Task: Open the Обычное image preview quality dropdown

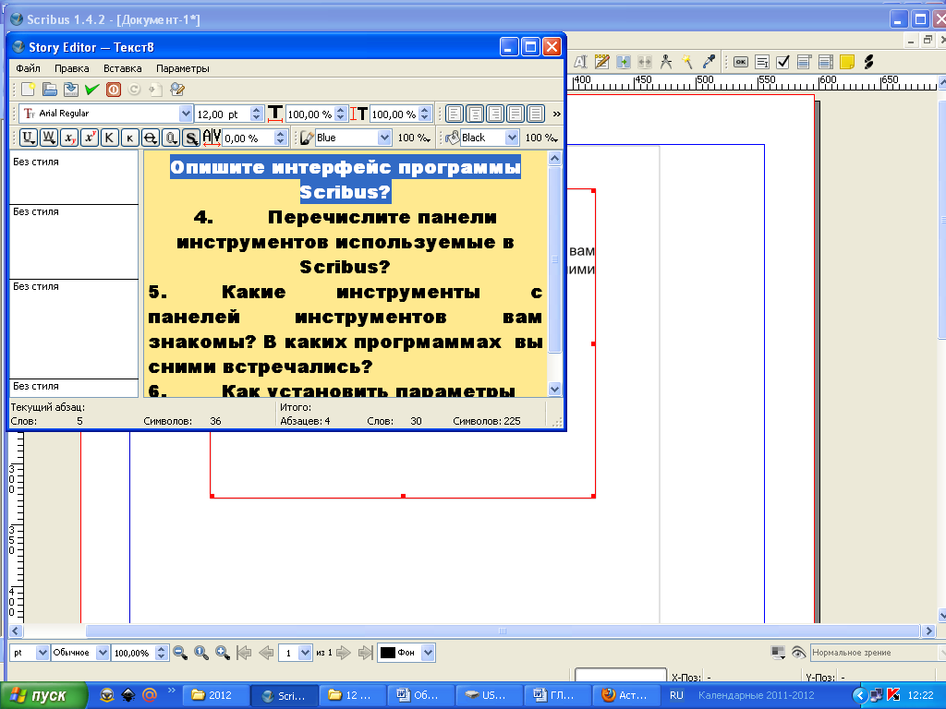Action: 103,653
